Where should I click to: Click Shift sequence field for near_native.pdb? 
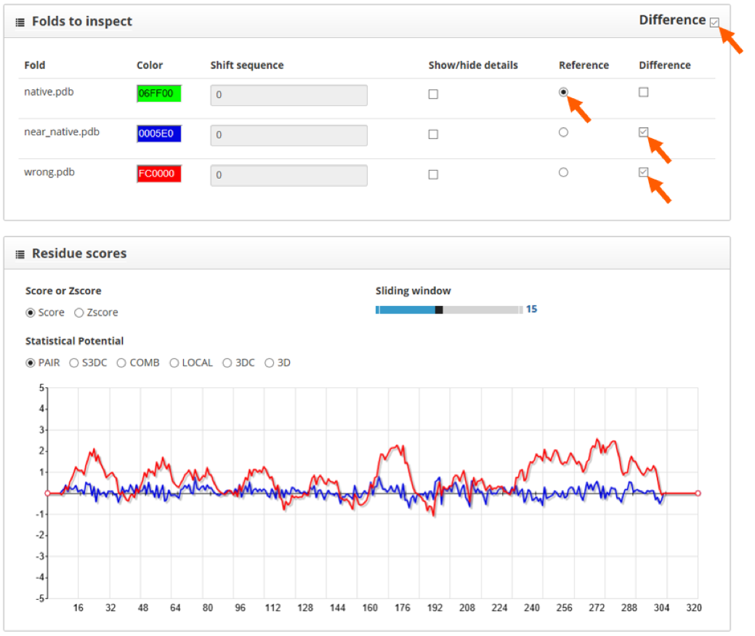point(289,135)
